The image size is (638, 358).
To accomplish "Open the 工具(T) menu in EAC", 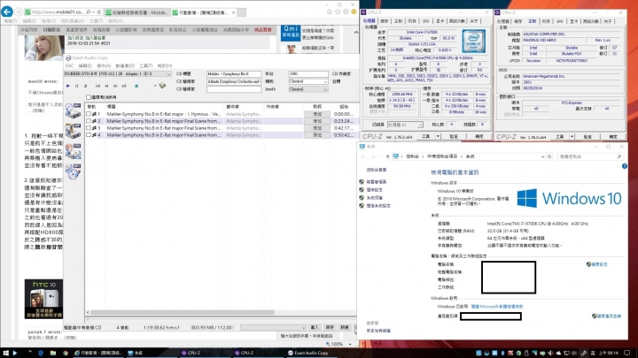I will click(x=145, y=65).
